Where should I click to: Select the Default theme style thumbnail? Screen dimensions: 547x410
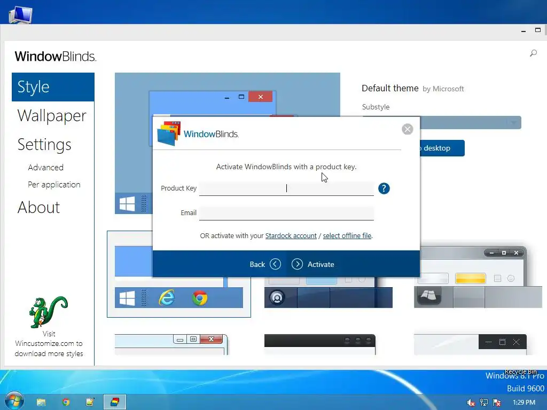click(178, 274)
